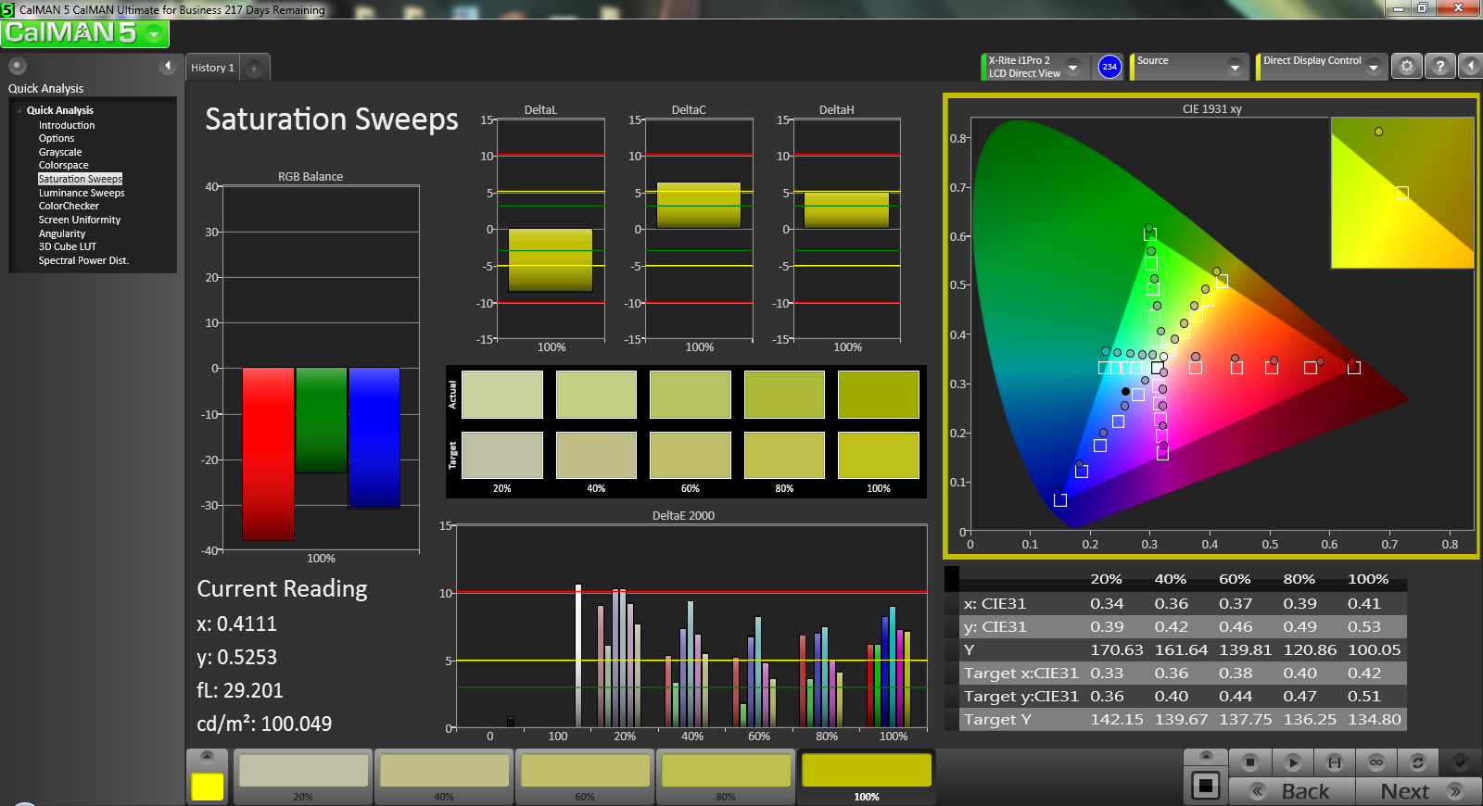Viewport: 1483px width, 806px height.
Task: Click the DeltaL bar chart
Action: (551, 230)
